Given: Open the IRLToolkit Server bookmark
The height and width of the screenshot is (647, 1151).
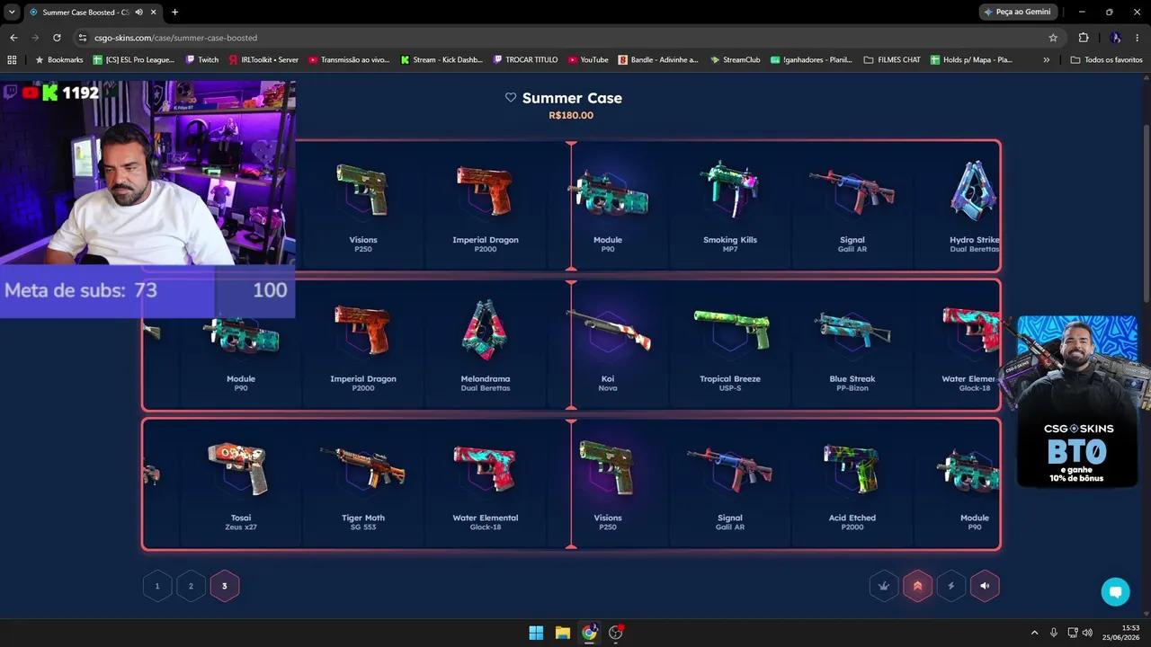Looking at the screenshot, I should pyautogui.click(x=263, y=59).
